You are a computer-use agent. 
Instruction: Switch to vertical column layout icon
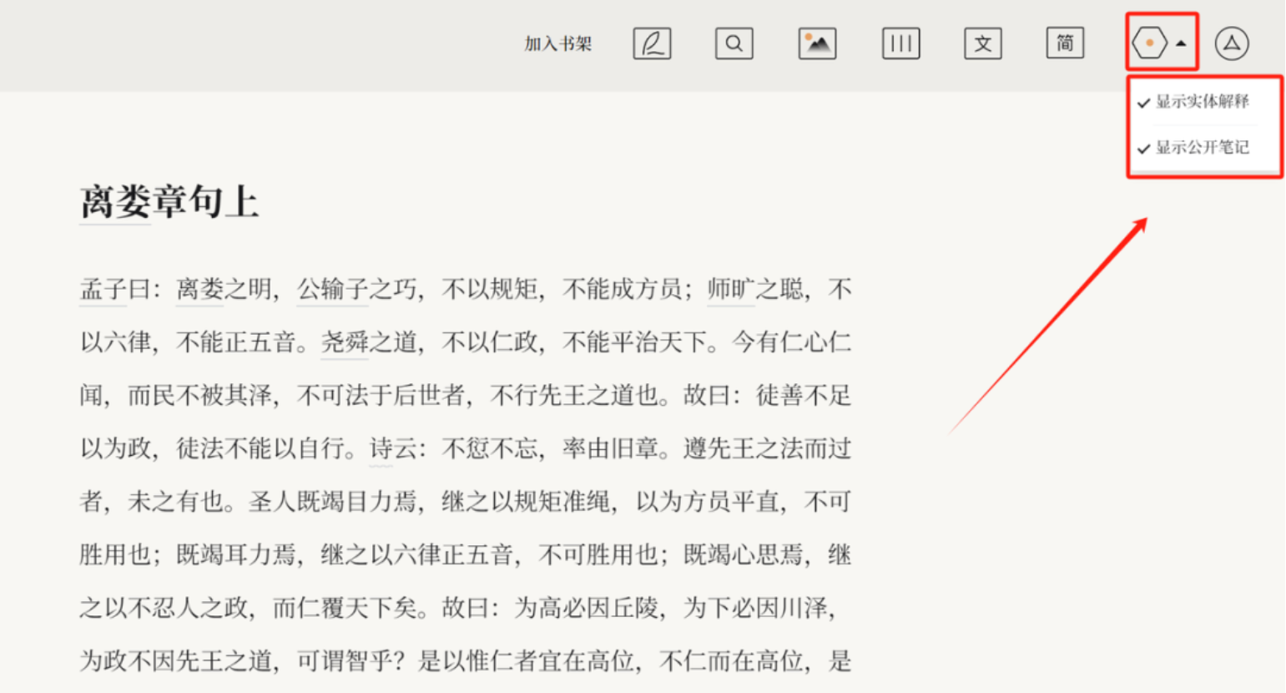click(900, 43)
